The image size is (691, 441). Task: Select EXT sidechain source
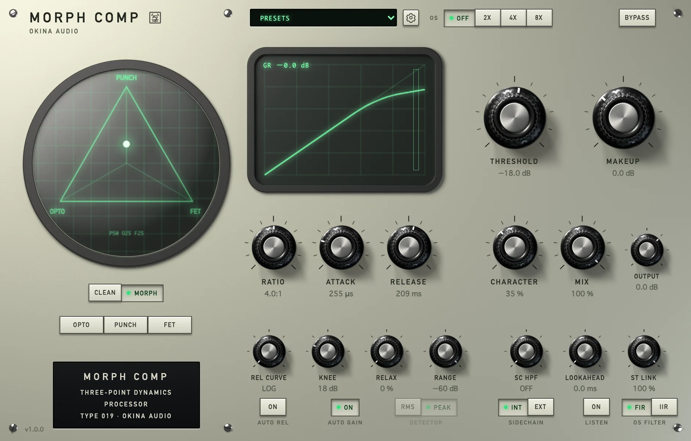(x=541, y=407)
